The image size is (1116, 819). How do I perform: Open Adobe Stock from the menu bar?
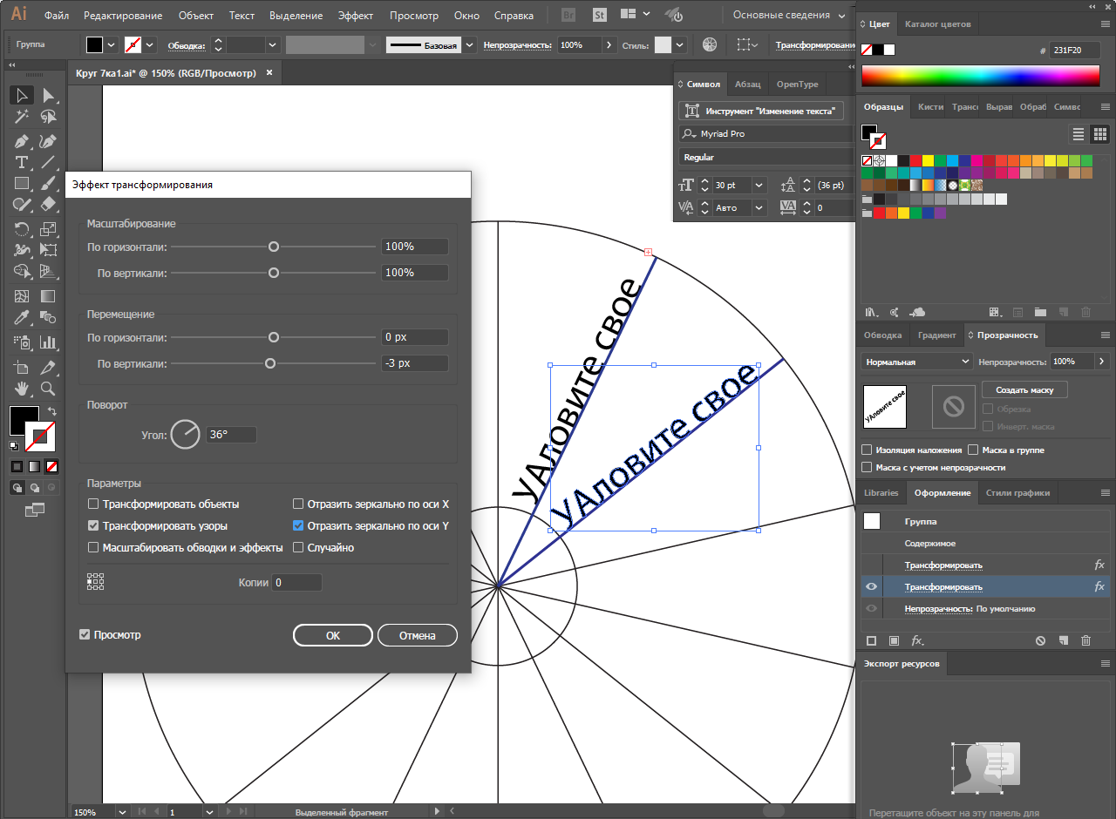599,15
